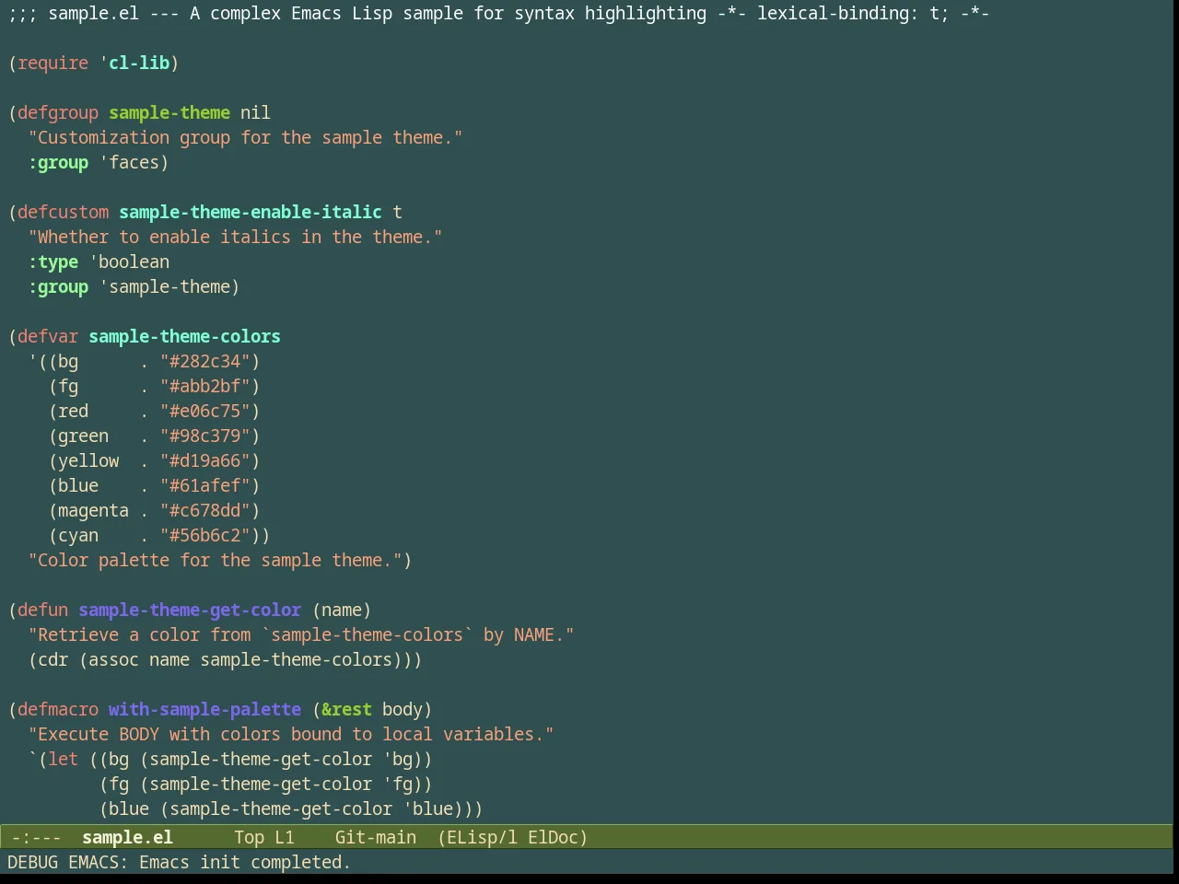Click "sample-theme" after defgroup

[x=169, y=112]
